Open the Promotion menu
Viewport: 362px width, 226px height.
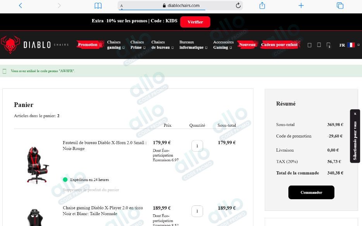pyautogui.click(x=90, y=45)
